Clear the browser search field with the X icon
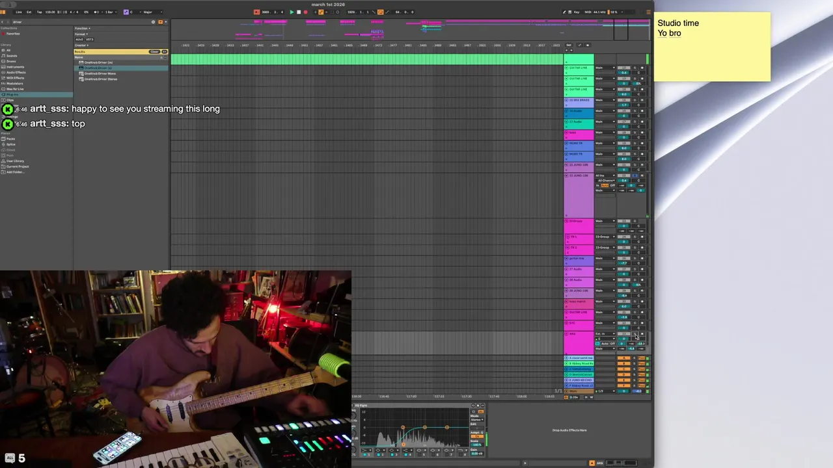The height and width of the screenshot is (468, 833). pos(153,22)
